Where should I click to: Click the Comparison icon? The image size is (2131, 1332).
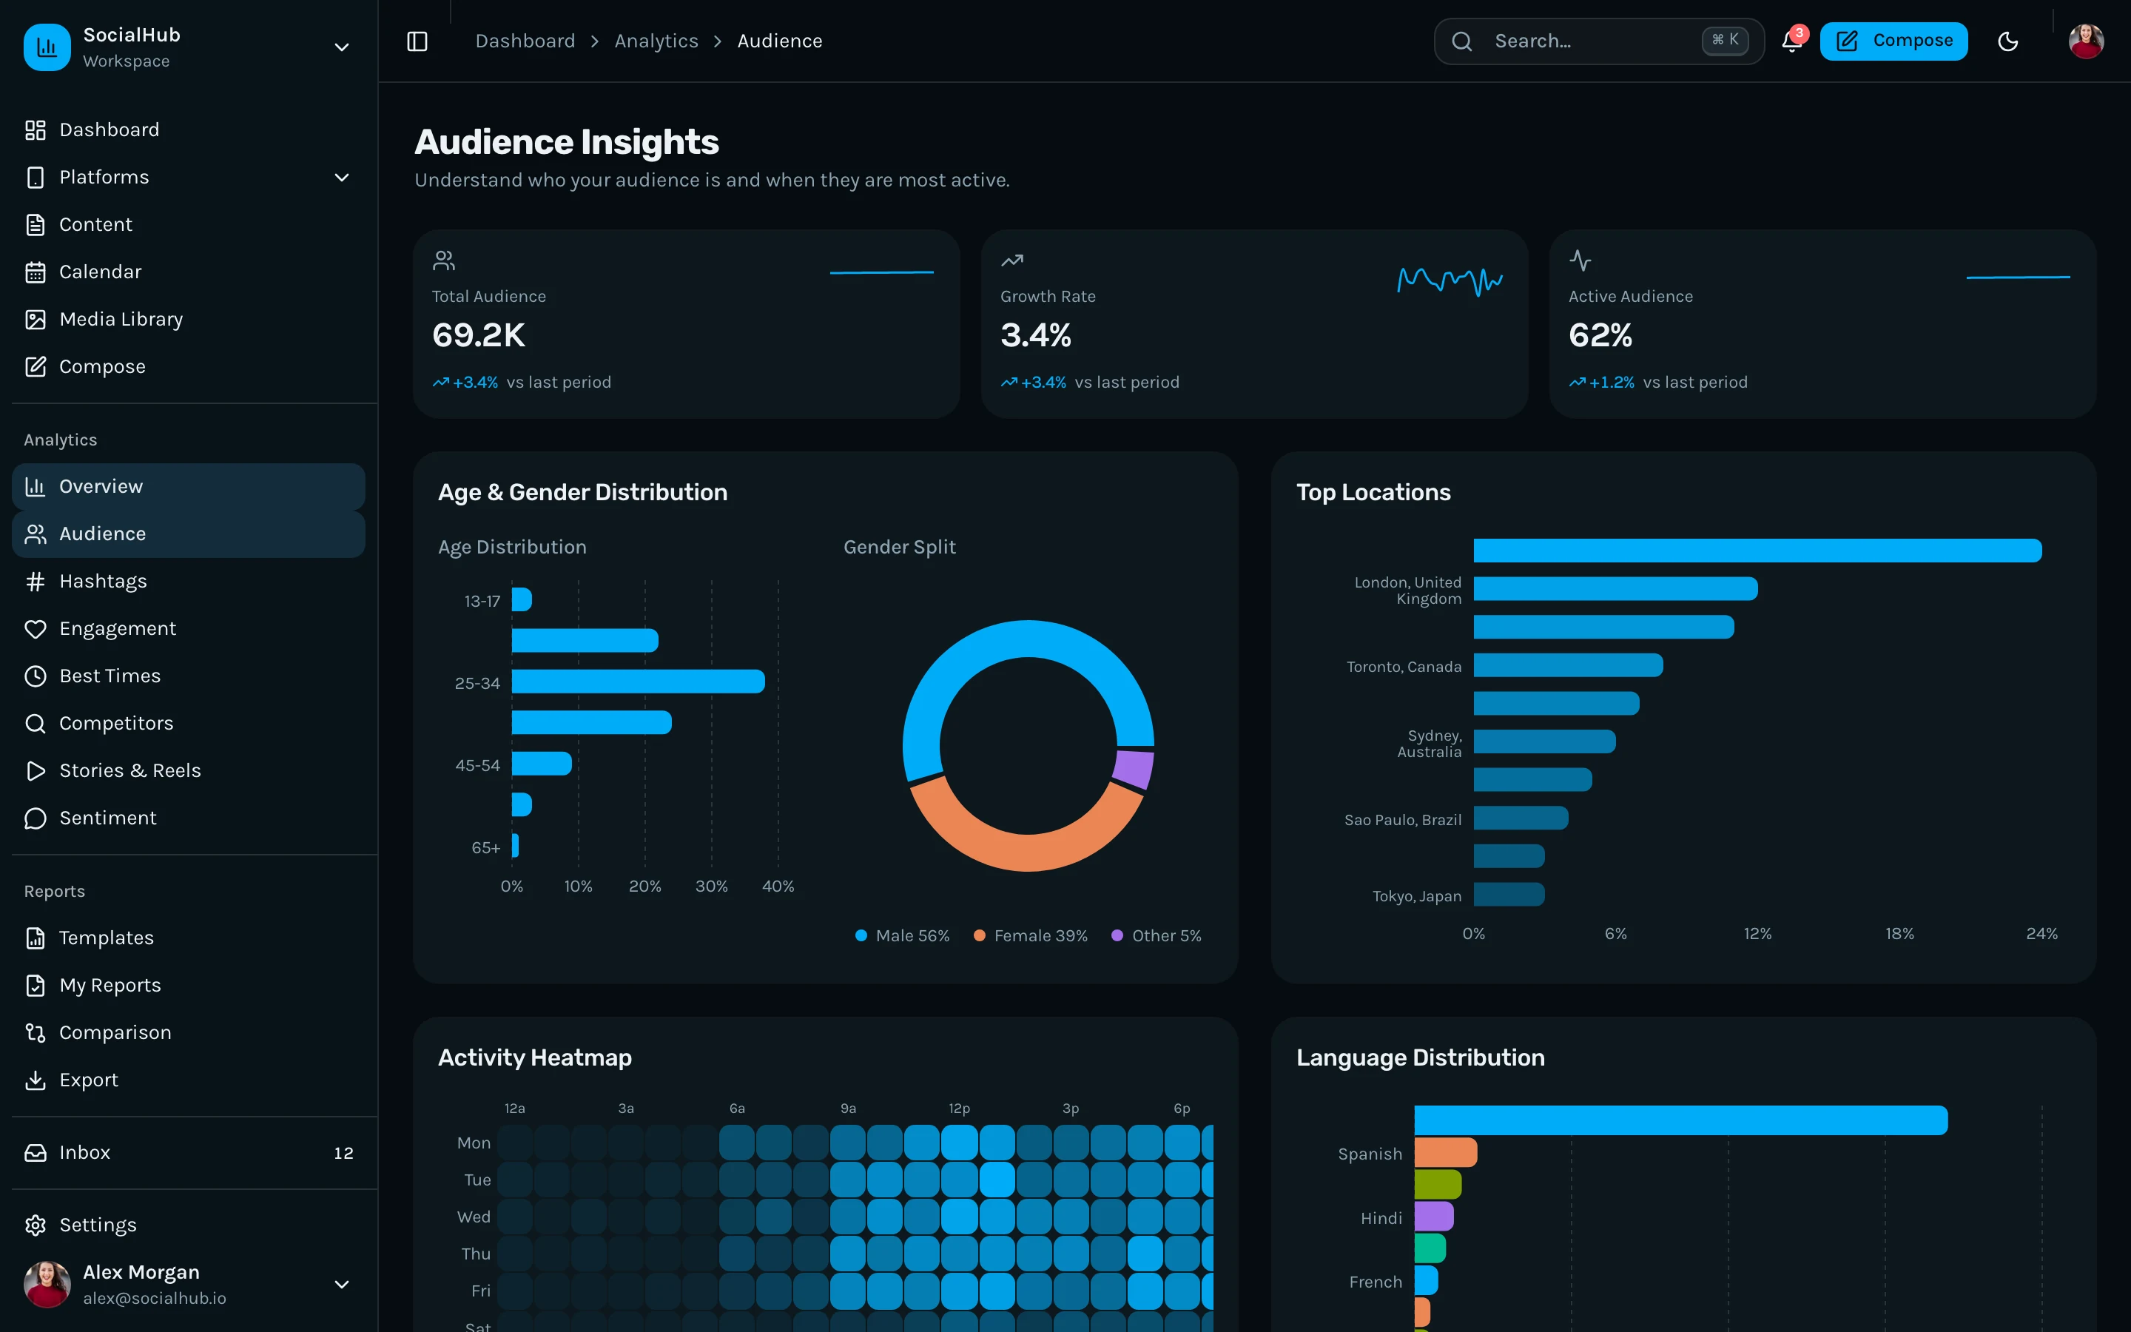click(x=36, y=1032)
